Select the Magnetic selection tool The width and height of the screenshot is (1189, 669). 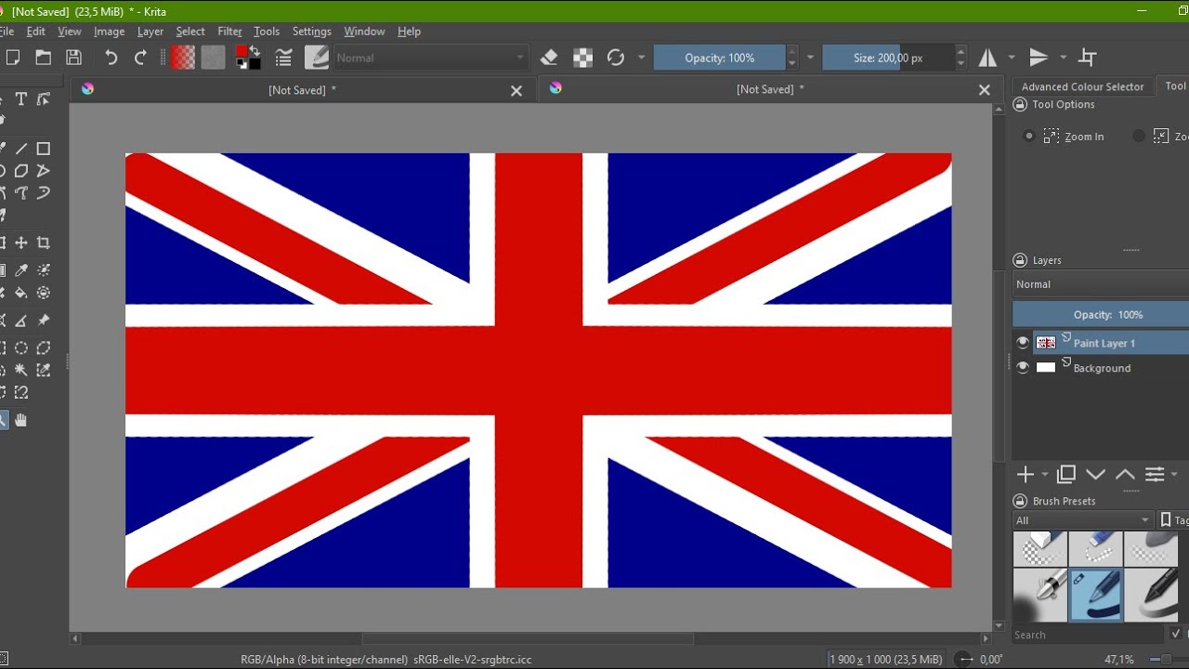tap(20, 393)
